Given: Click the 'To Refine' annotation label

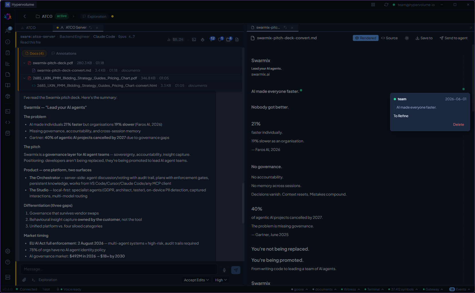Looking at the screenshot, I should tap(401, 116).
